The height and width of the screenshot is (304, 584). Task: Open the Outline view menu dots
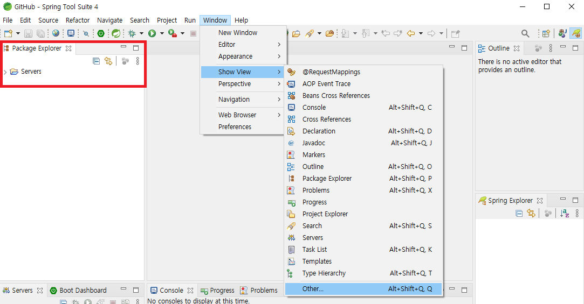[551, 48]
